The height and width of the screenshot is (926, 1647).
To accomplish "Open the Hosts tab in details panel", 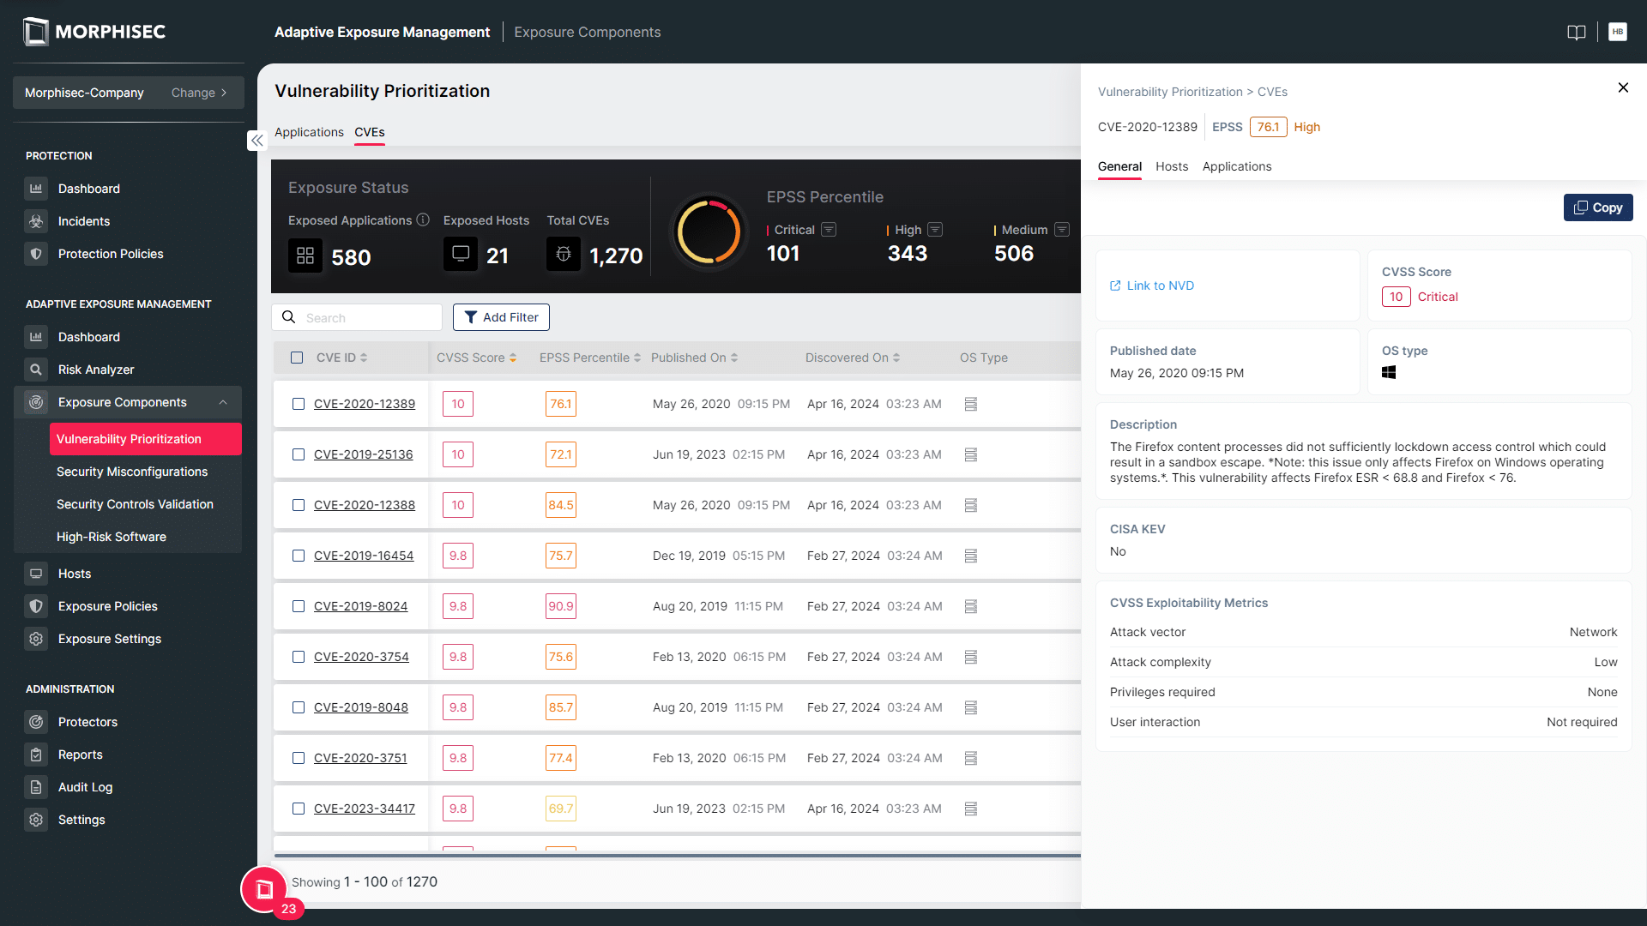I will (1172, 166).
